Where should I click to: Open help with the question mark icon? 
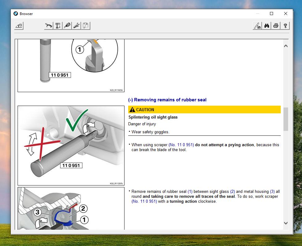point(285,26)
